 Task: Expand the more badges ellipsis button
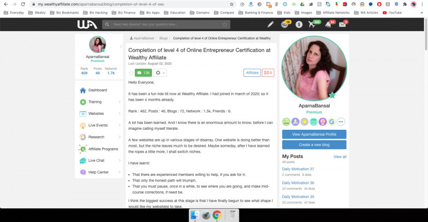[x=341, y=122]
